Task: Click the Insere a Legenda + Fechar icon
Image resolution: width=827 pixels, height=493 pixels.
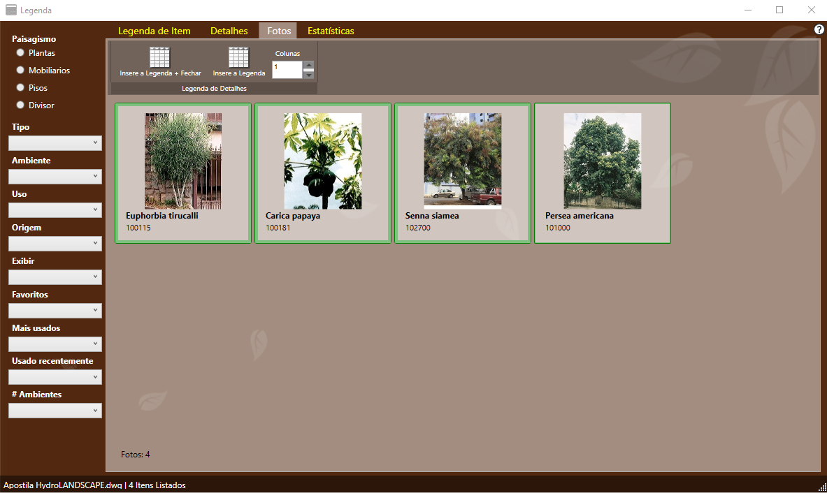Action: coord(160,57)
